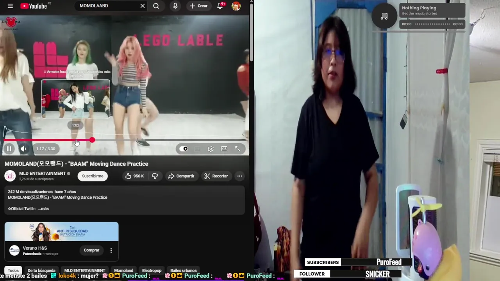Like the video (956 K)
Image resolution: width=500 pixels, height=281 pixels.
pyautogui.click(x=134, y=176)
